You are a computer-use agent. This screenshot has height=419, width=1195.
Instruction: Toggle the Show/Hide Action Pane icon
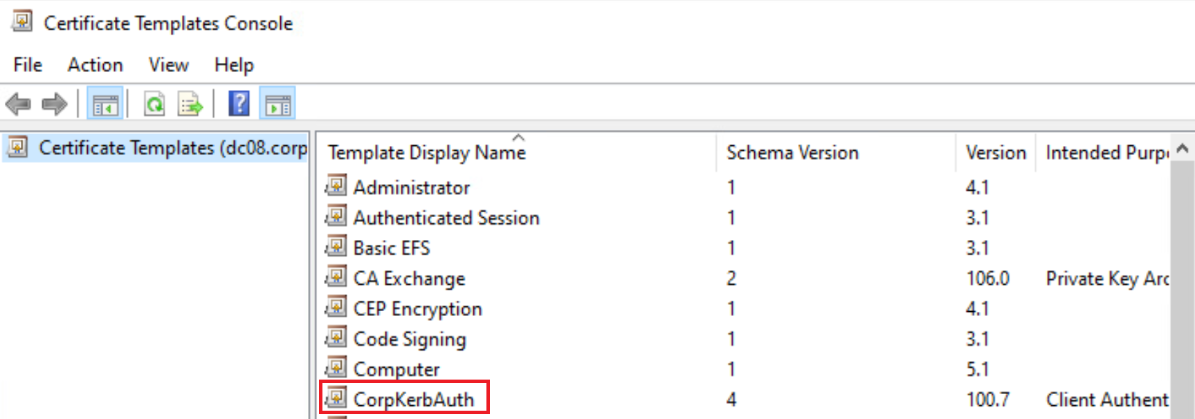coord(277,104)
